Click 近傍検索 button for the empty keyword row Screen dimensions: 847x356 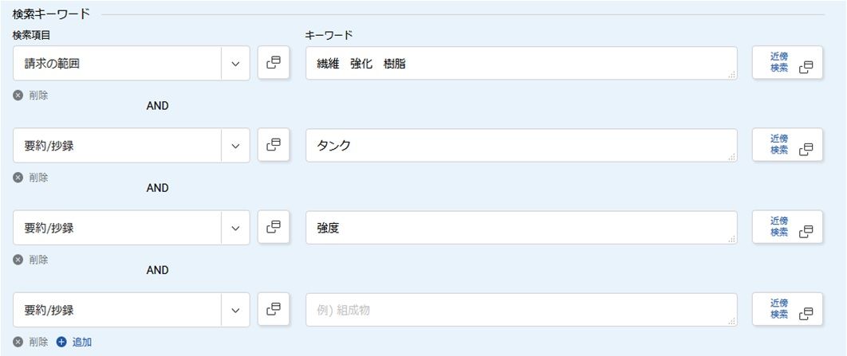tap(787, 310)
